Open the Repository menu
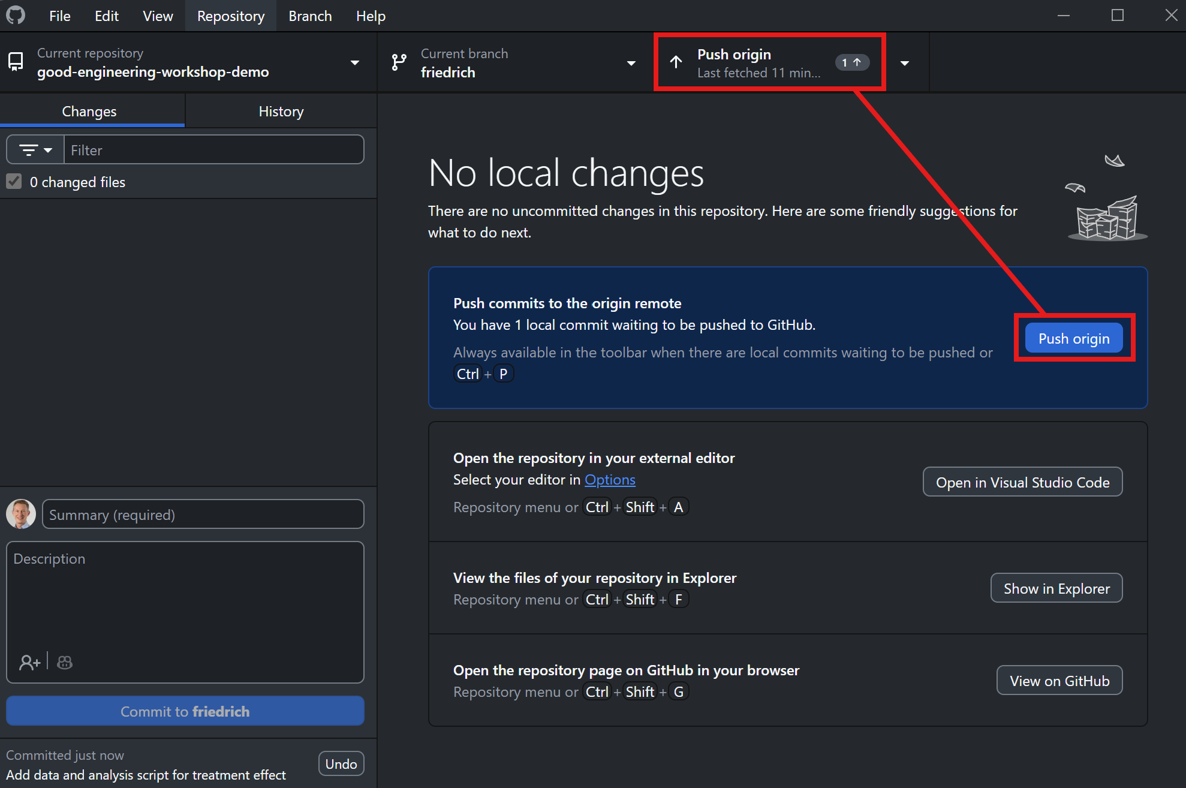The width and height of the screenshot is (1186, 788). coord(230,16)
